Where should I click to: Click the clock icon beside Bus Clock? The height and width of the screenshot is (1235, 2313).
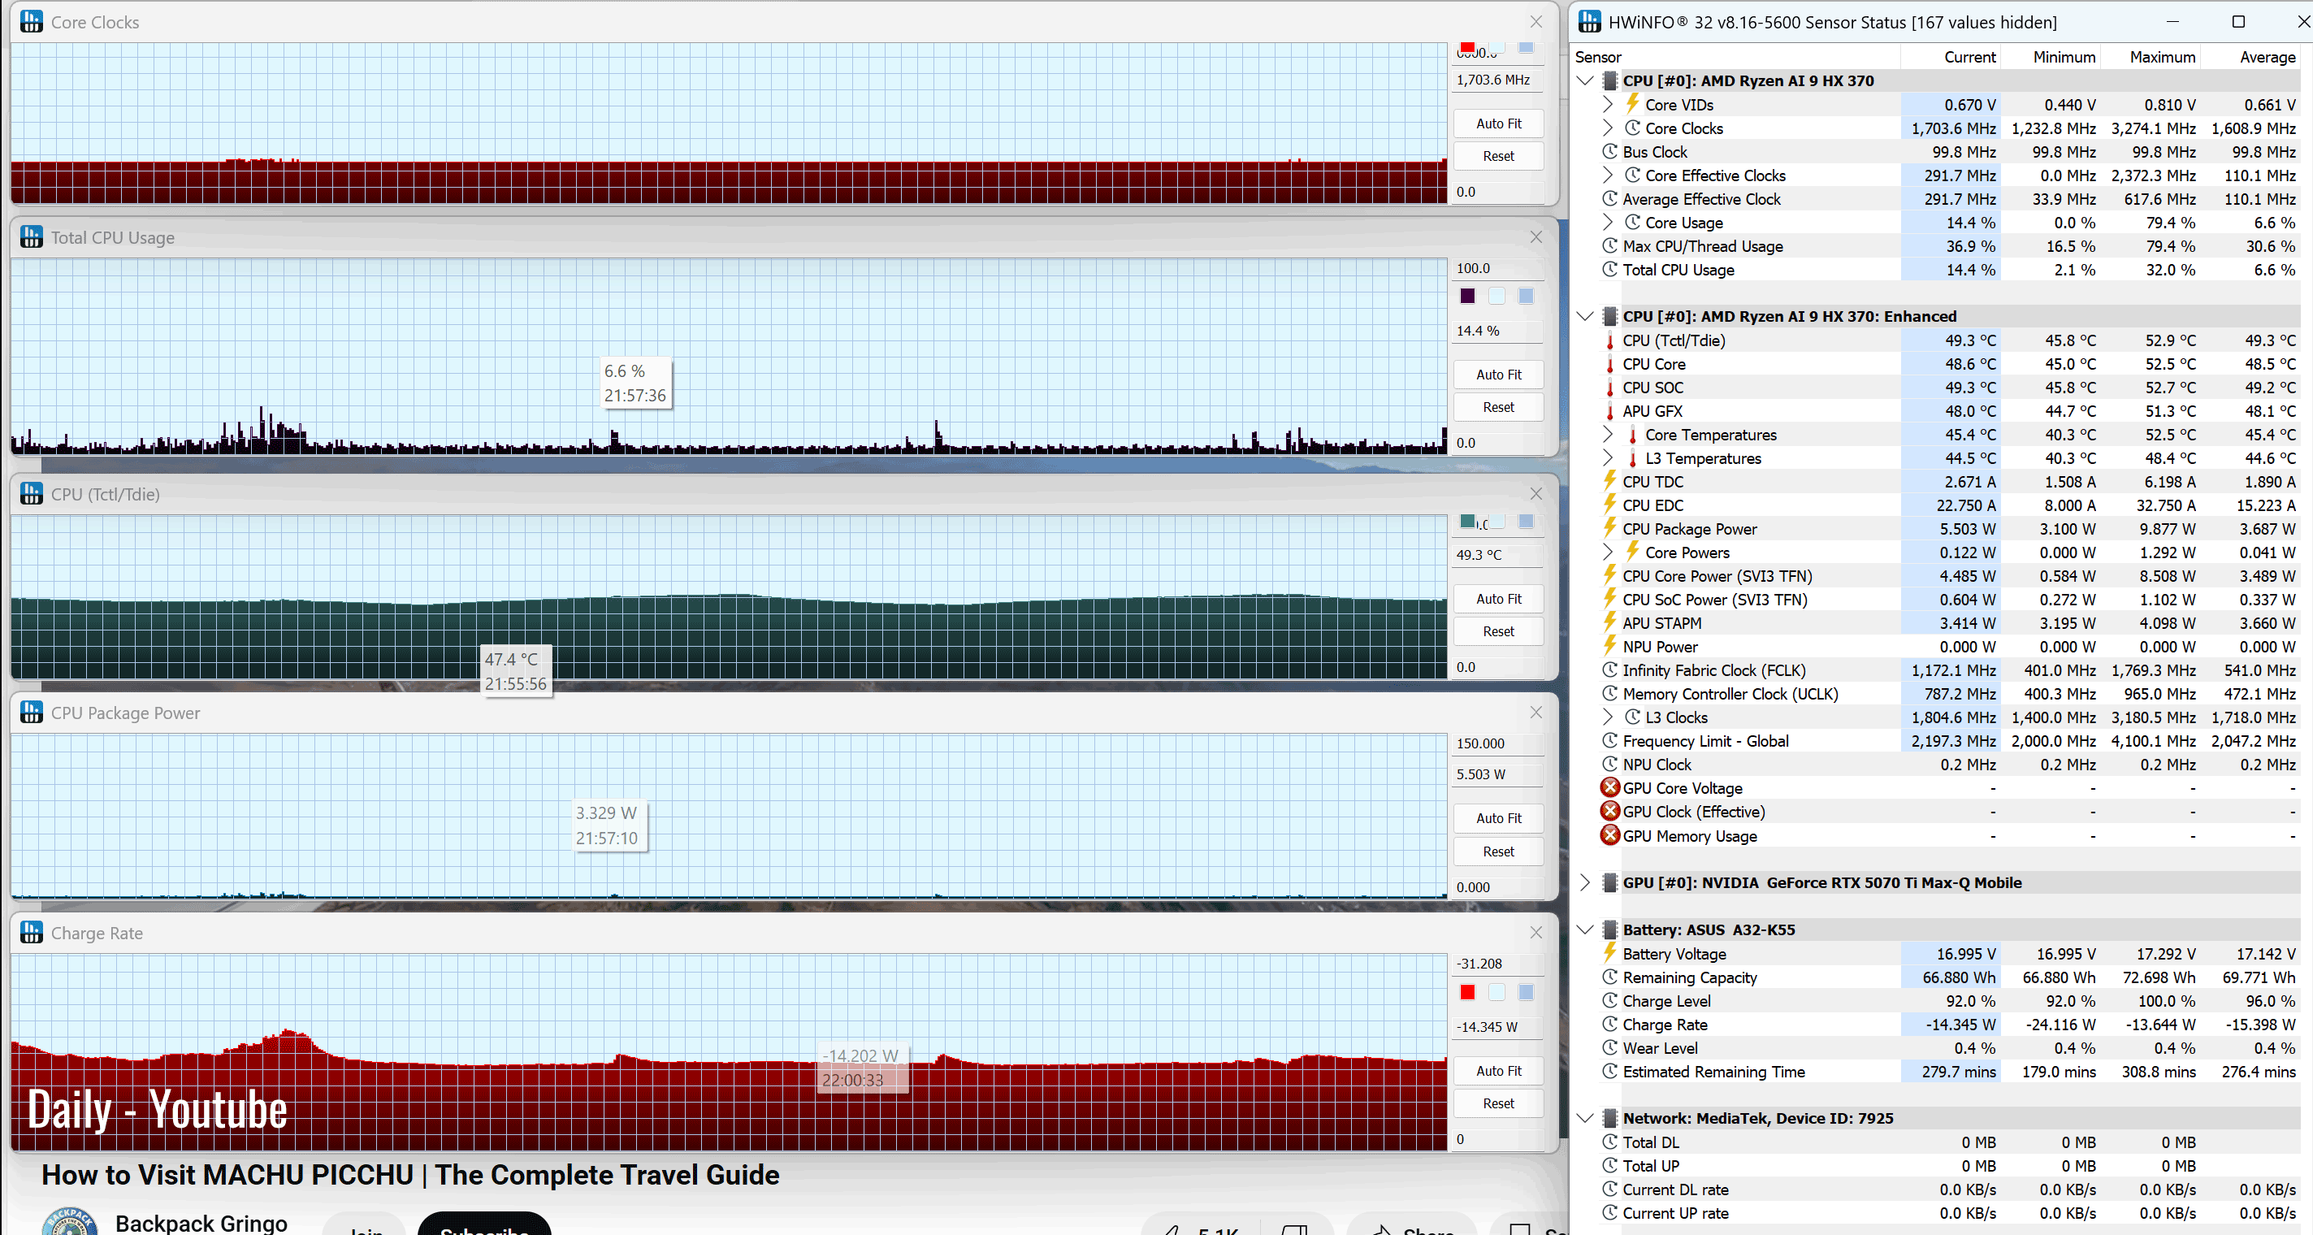pyautogui.click(x=1610, y=152)
